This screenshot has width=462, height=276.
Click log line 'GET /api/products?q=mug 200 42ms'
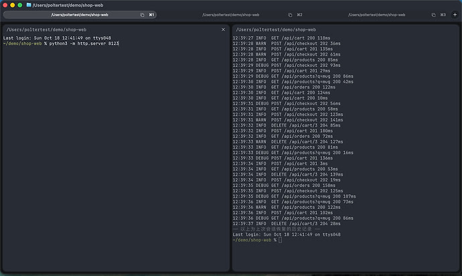(x=293, y=81)
